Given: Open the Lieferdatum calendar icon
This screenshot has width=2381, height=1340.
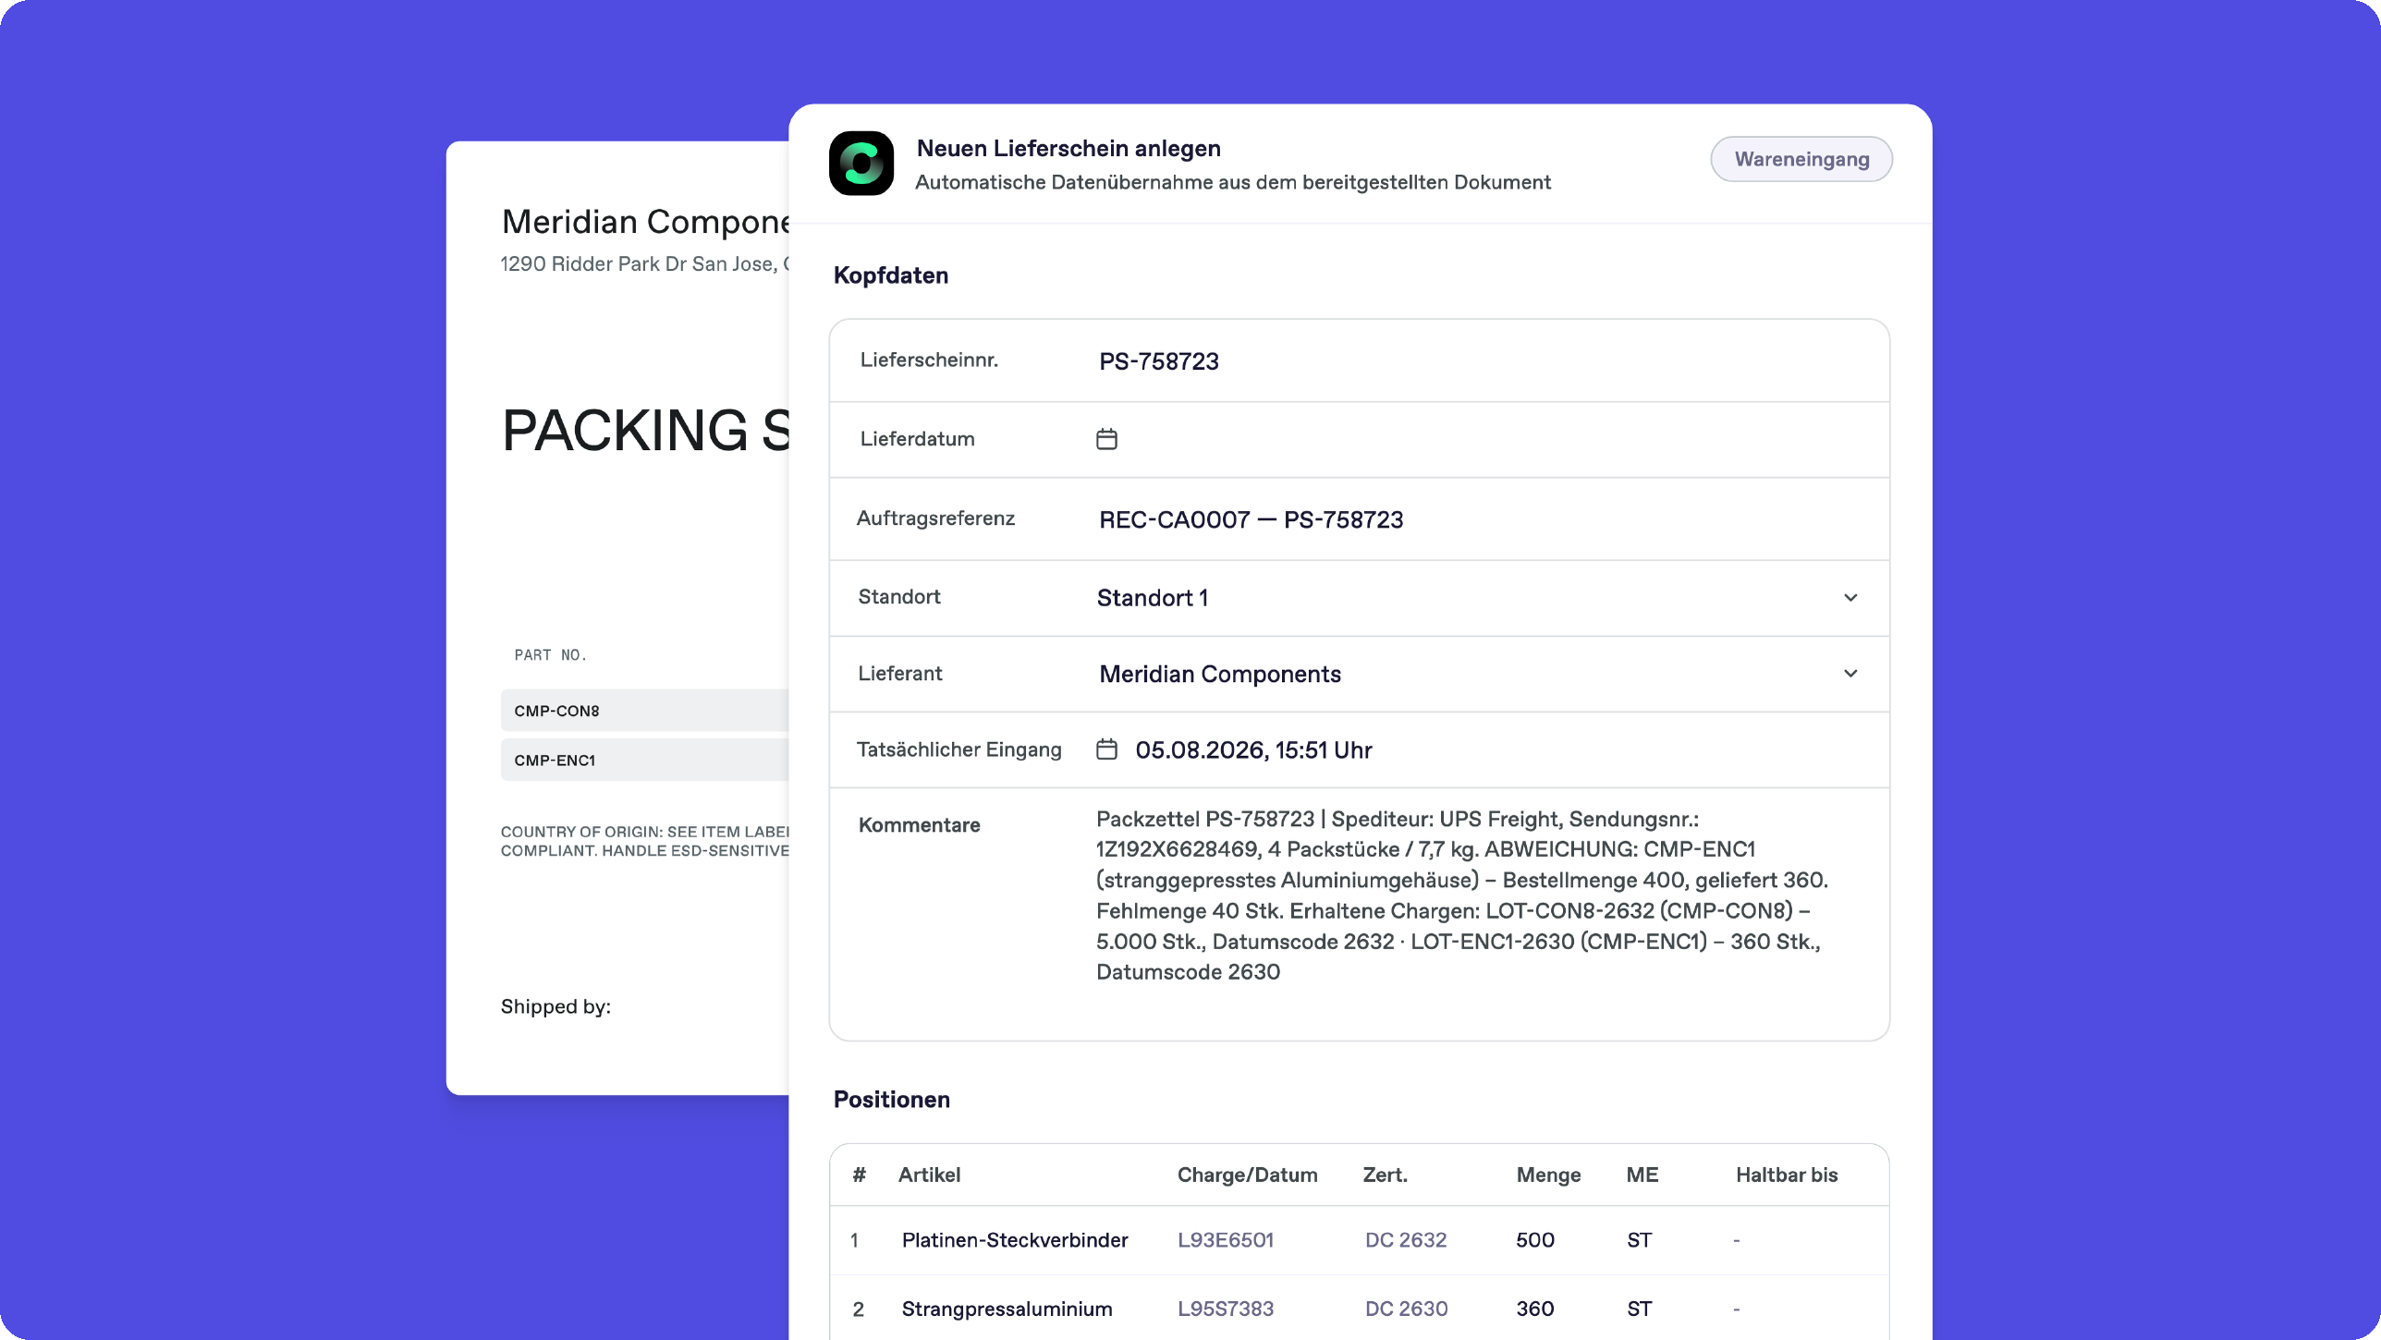Looking at the screenshot, I should pos(1106,439).
